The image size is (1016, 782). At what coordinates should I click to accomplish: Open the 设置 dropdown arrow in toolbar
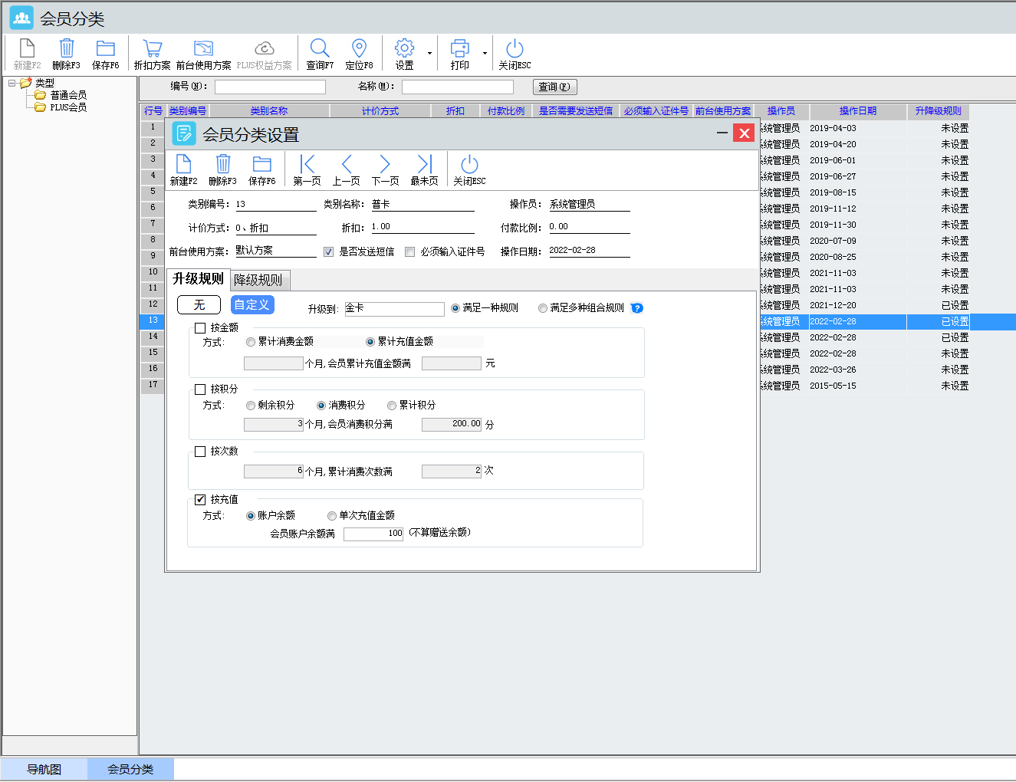pyautogui.click(x=429, y=54)
